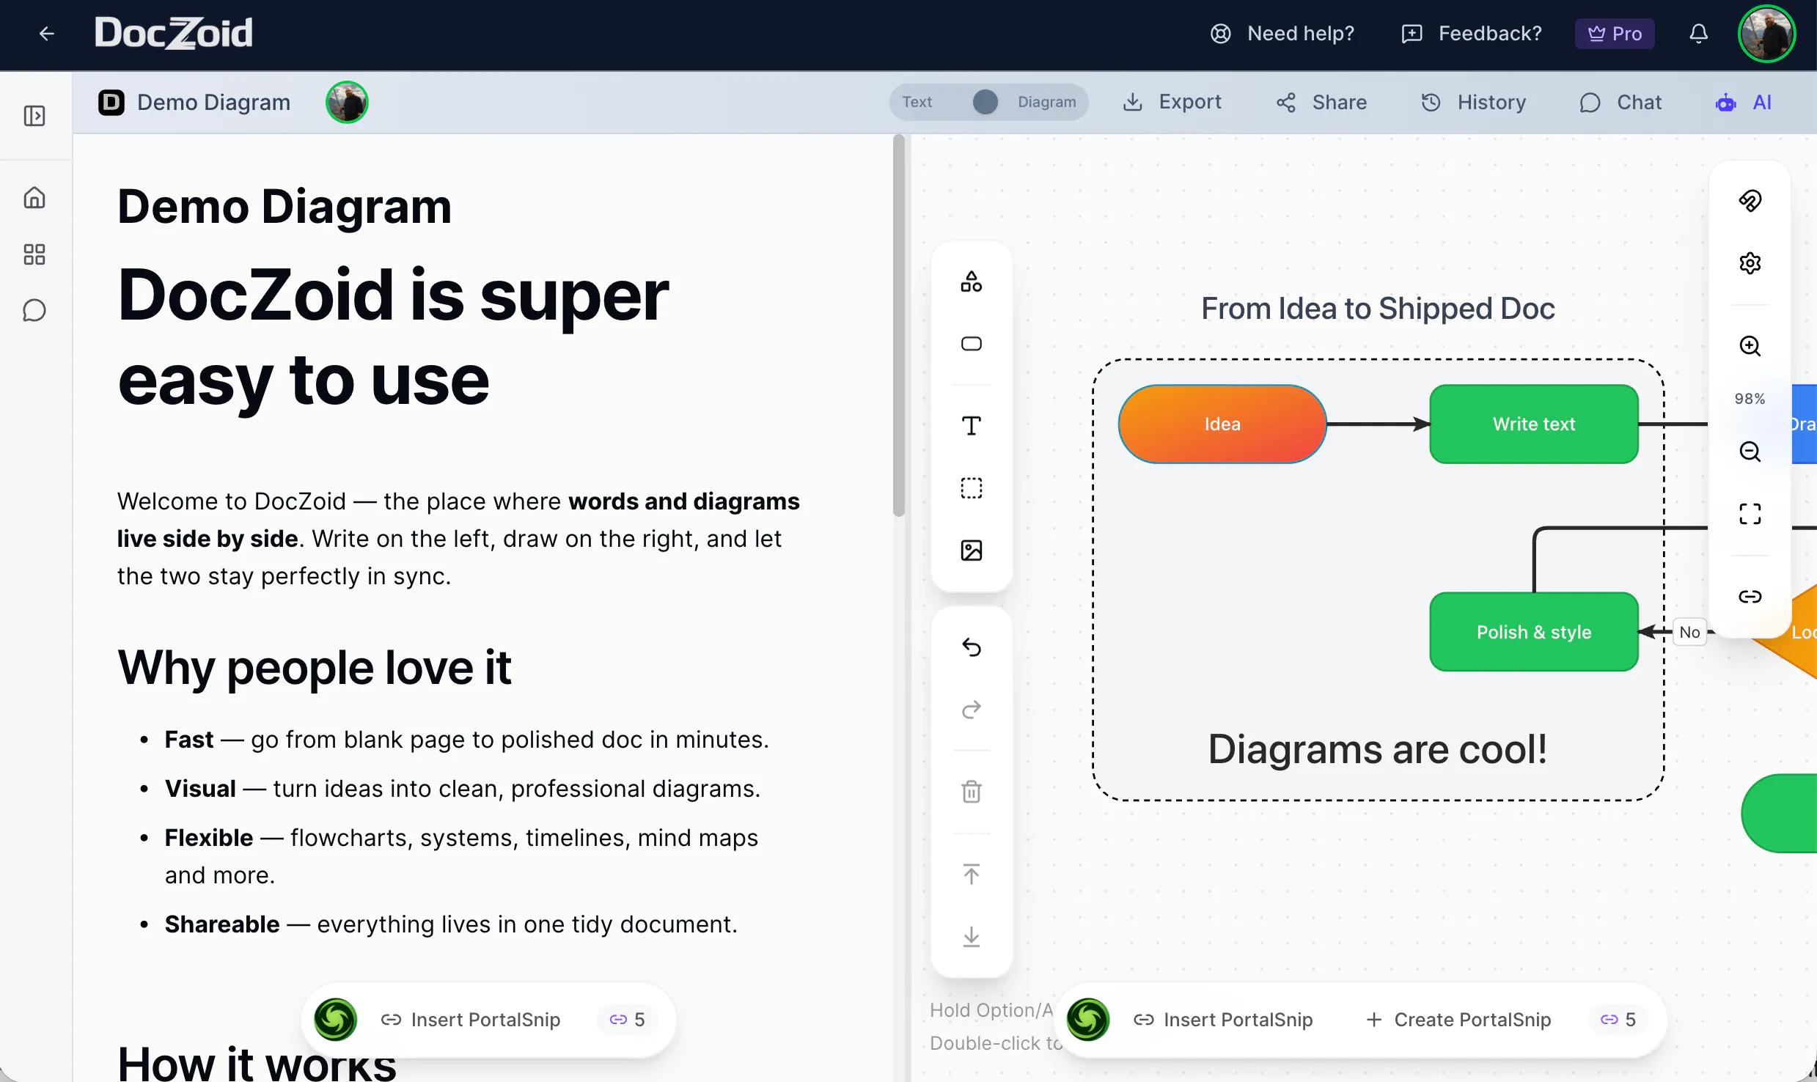Click PortalSnip count 5 in diagram pane
Screen dimensions: 1817x1082
1618,1020
